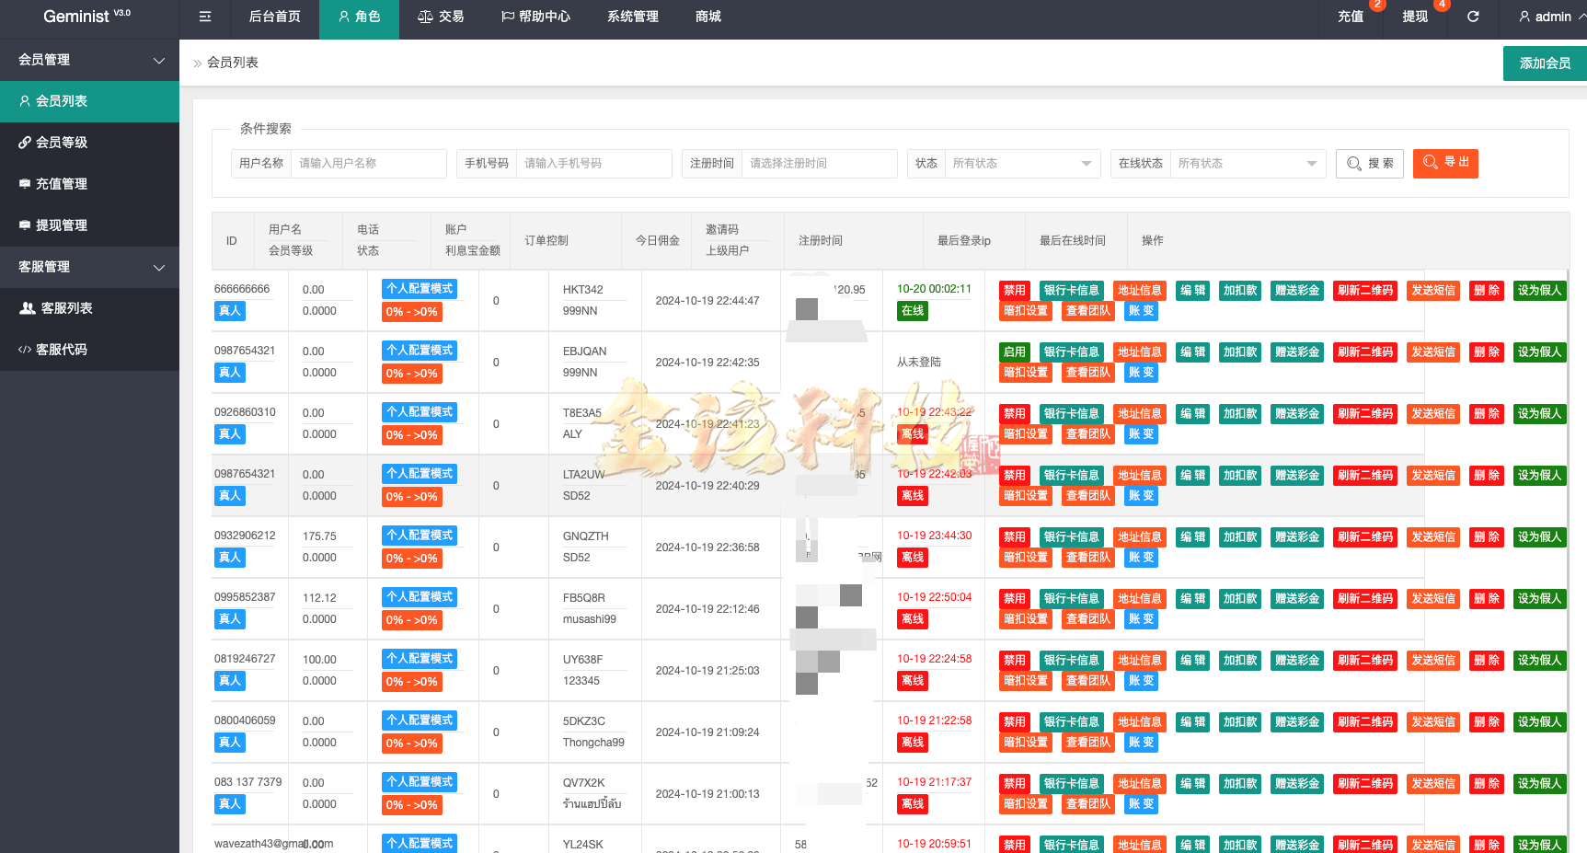Export member list with the 导出 button

click(1444, 163)
